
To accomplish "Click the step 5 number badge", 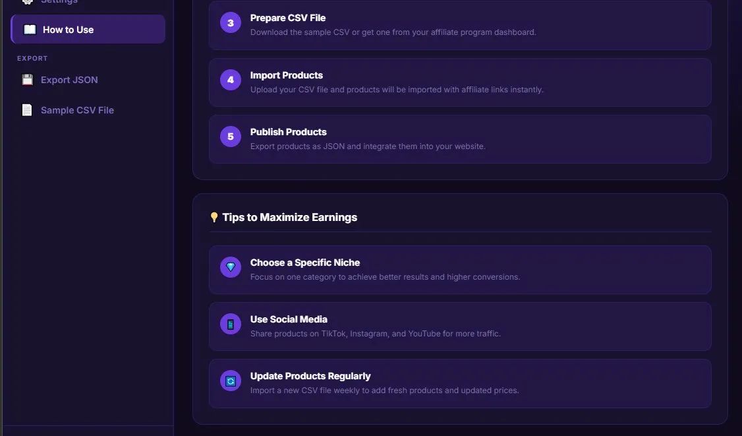I will [x=231, y=137].
